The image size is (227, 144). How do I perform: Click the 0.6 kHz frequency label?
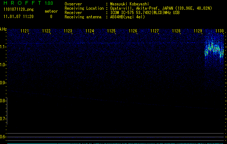3,137
